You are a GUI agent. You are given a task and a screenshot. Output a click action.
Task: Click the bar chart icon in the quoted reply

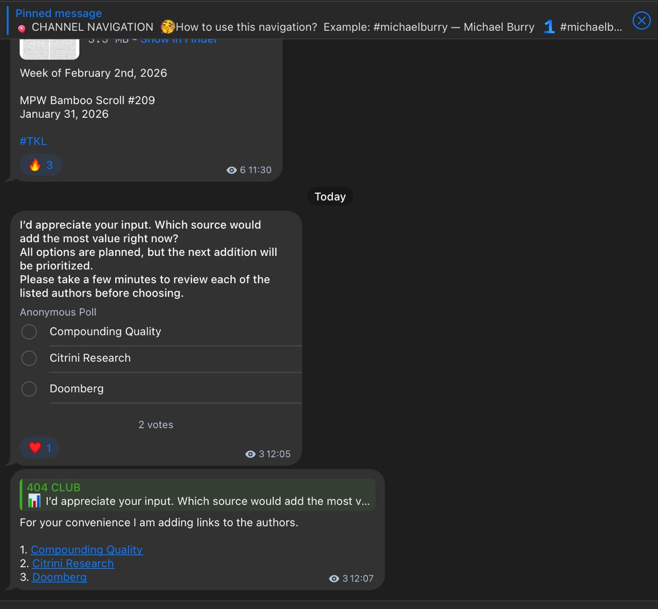[34, 501]
